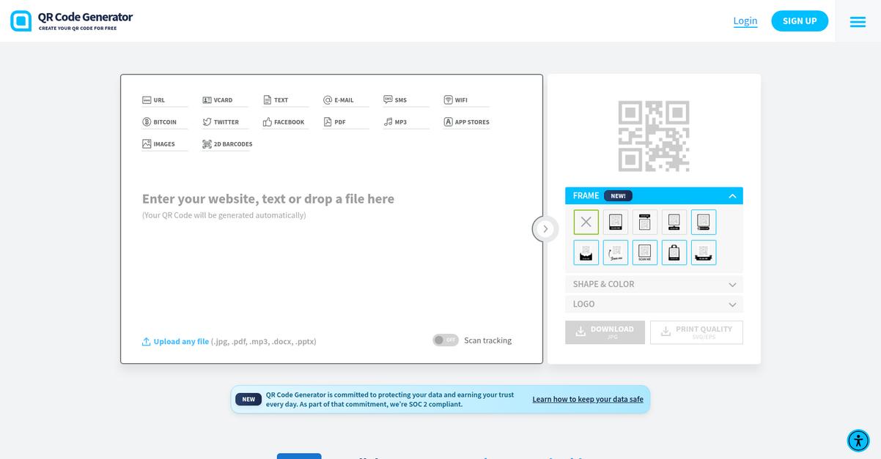The image size is (881, 459).
Task: Expand the SHAPE & COLOR section
Action: (x=654, y=284)
